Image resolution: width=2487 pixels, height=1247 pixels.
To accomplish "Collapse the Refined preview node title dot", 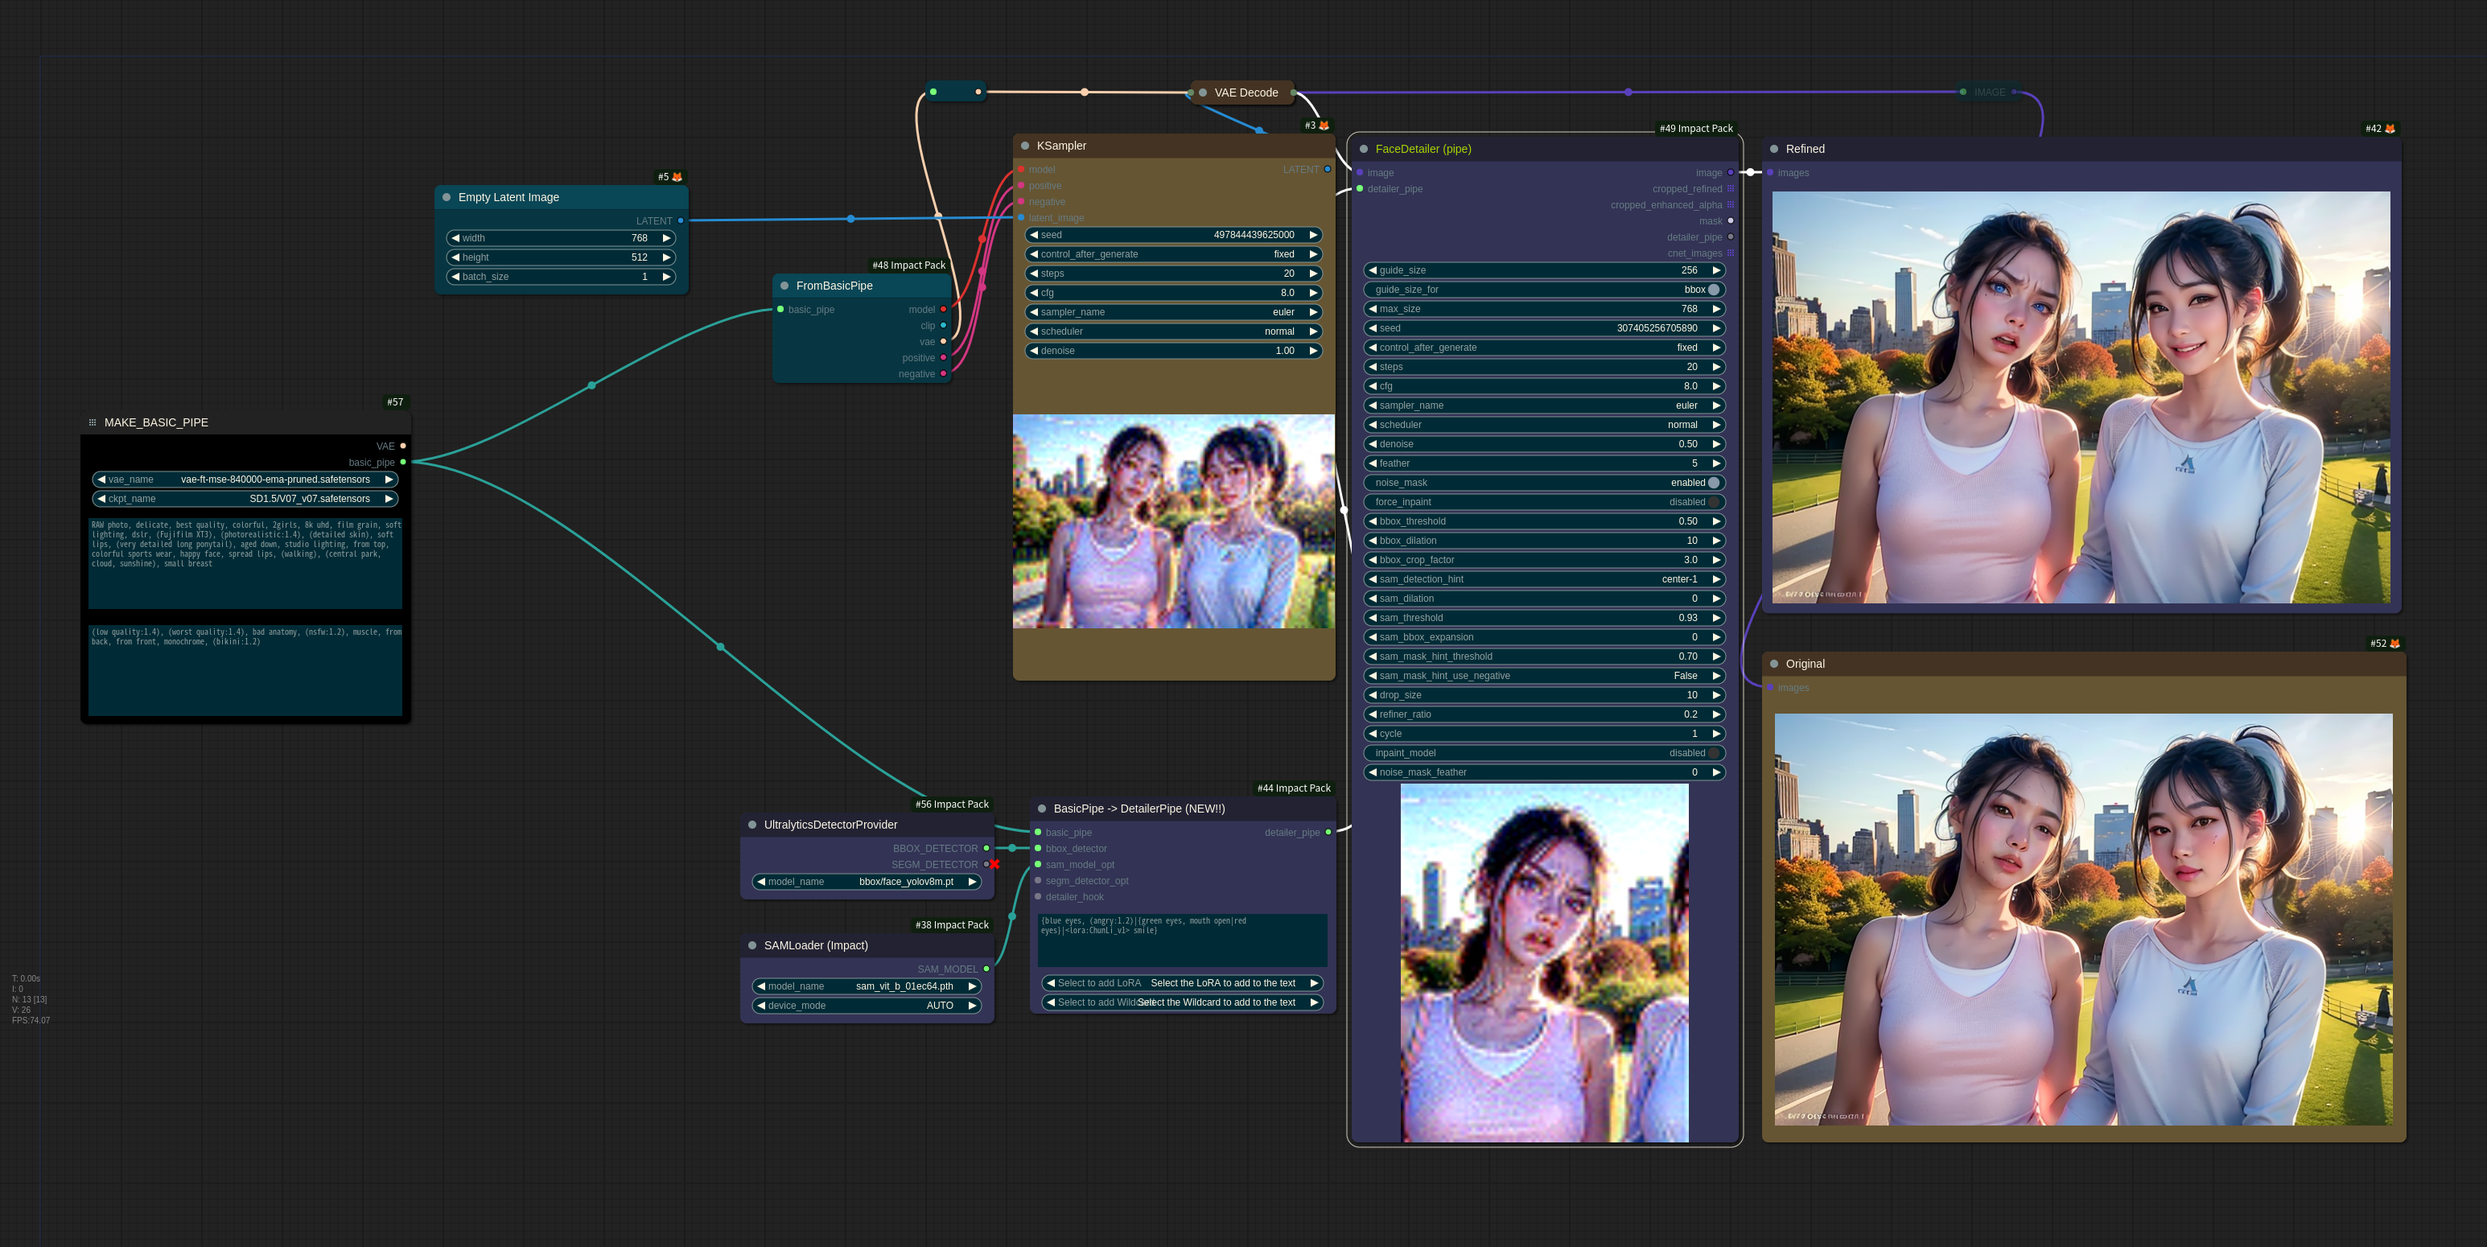I will click(1773, 149).
